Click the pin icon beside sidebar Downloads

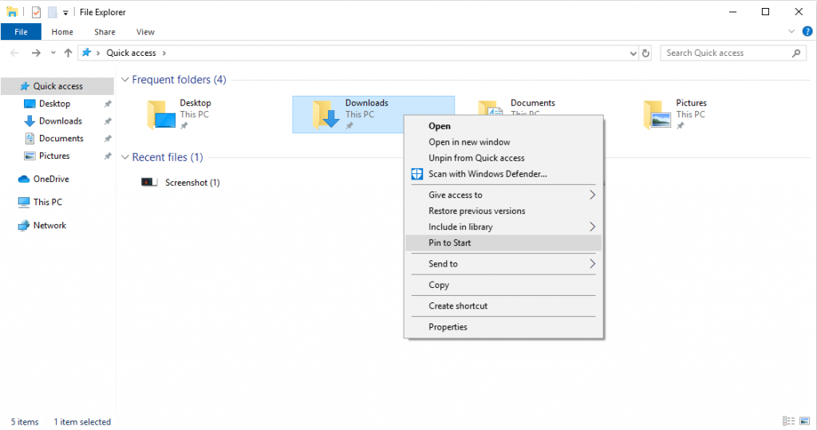(108, 121)
